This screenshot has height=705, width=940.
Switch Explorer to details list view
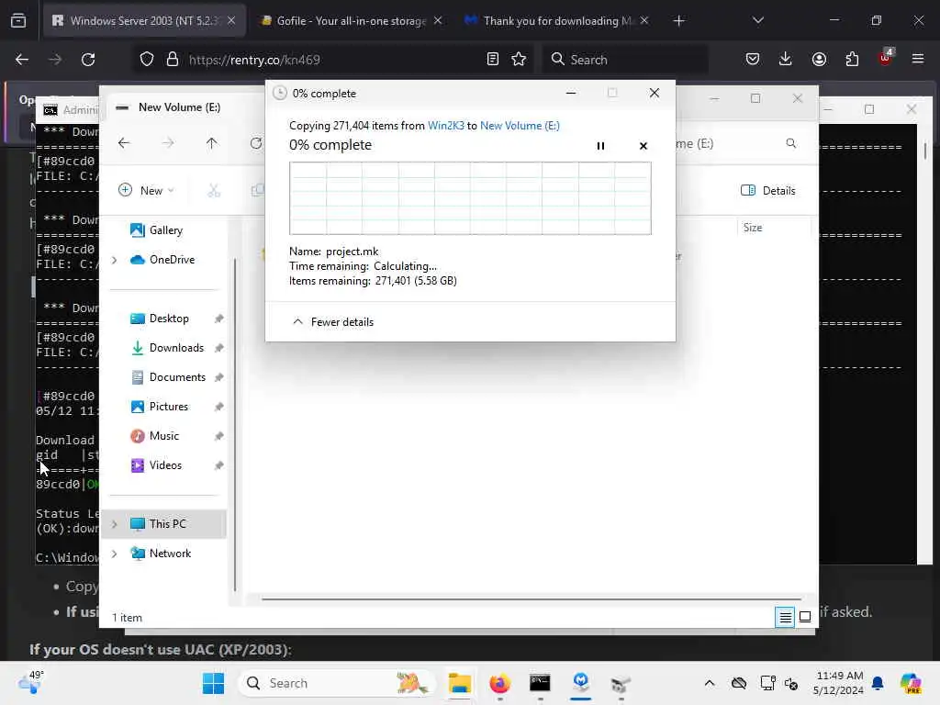tap(785, 617)
